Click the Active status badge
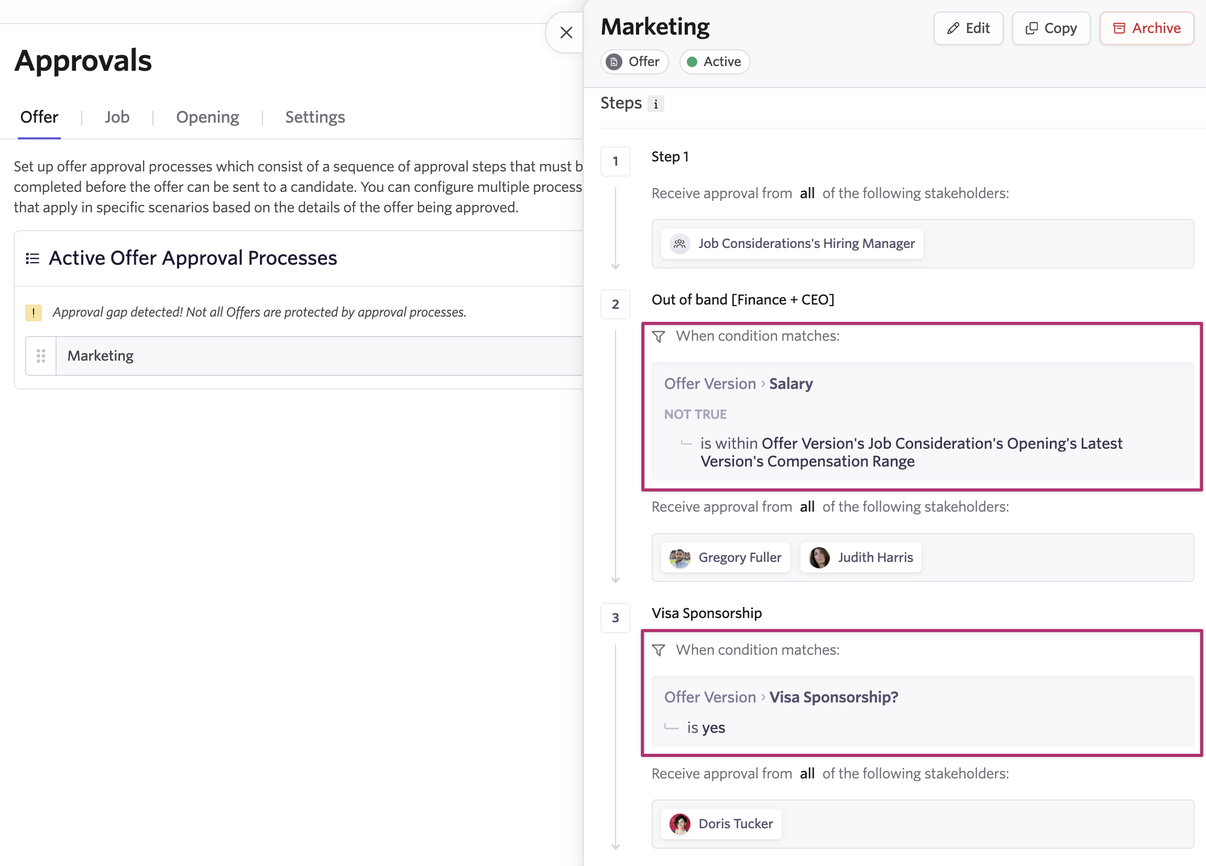This screenshot has width=1206, height=866. click(x=714, y=62)
